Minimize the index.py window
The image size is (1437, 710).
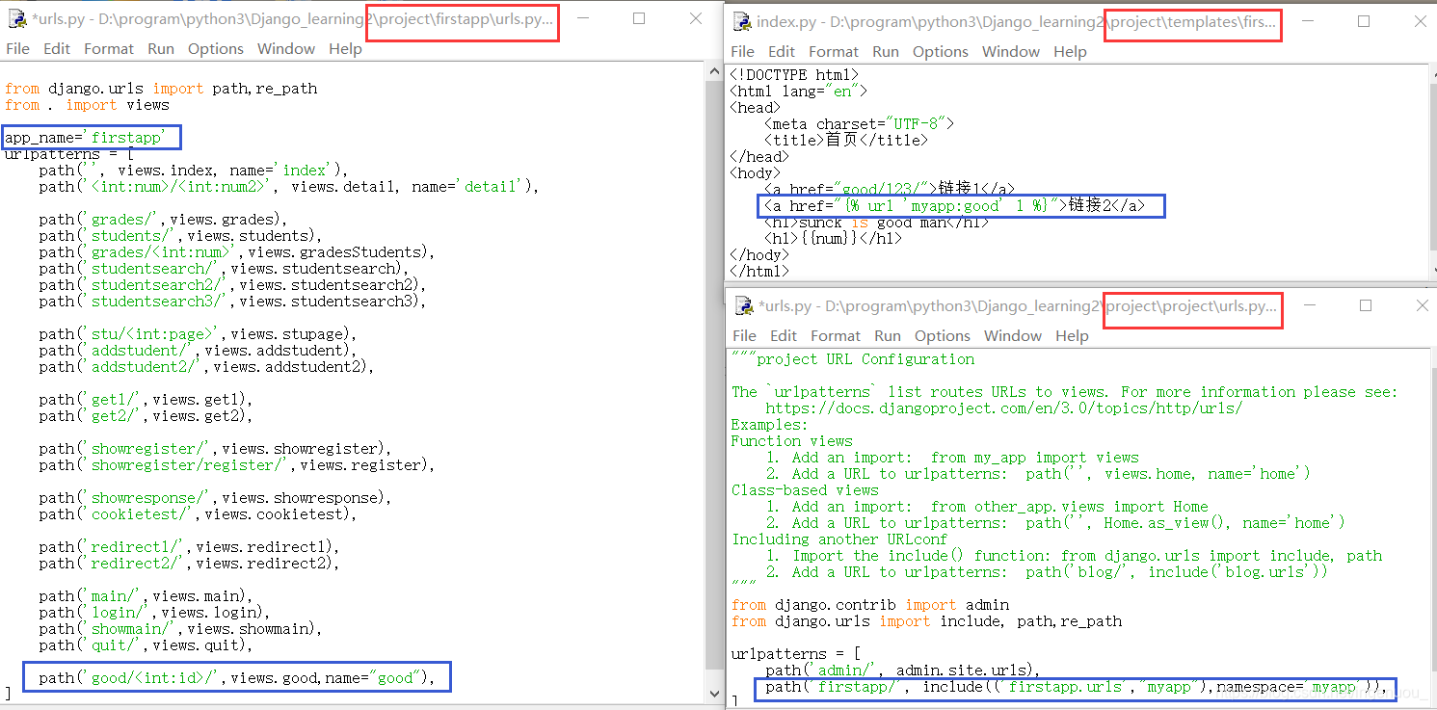pyautogui.click(x=1307, y=21)
